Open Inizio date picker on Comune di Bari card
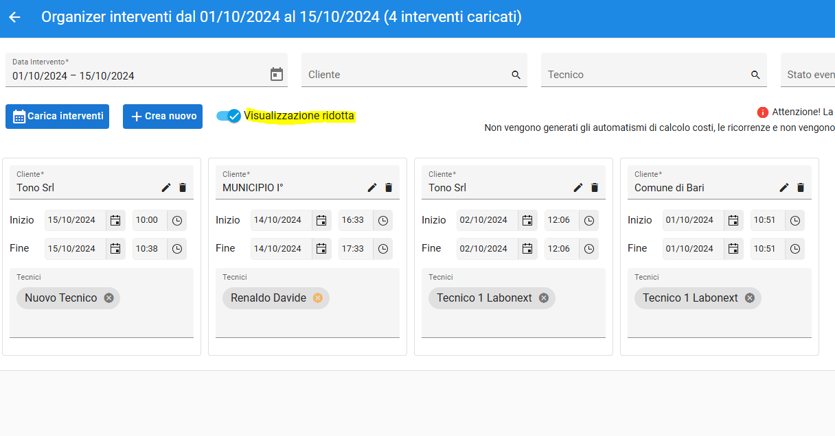 click(x=733, y=220)
